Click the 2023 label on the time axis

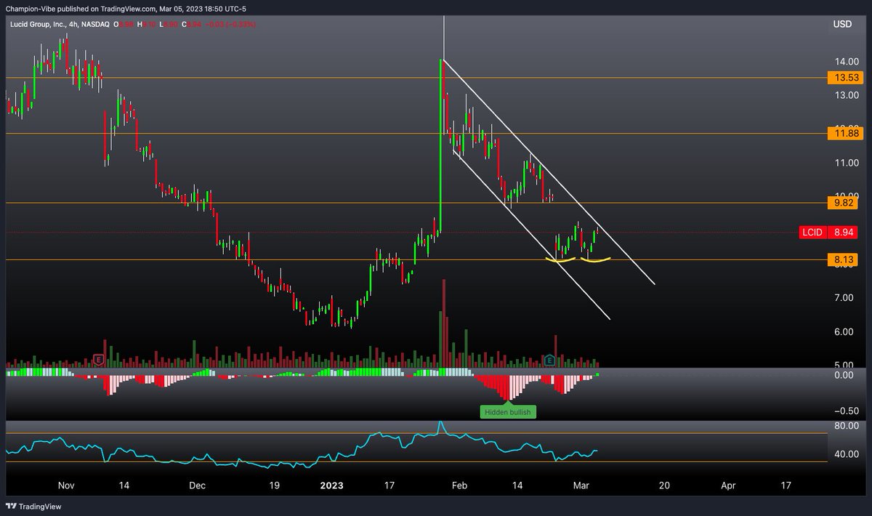332,485
